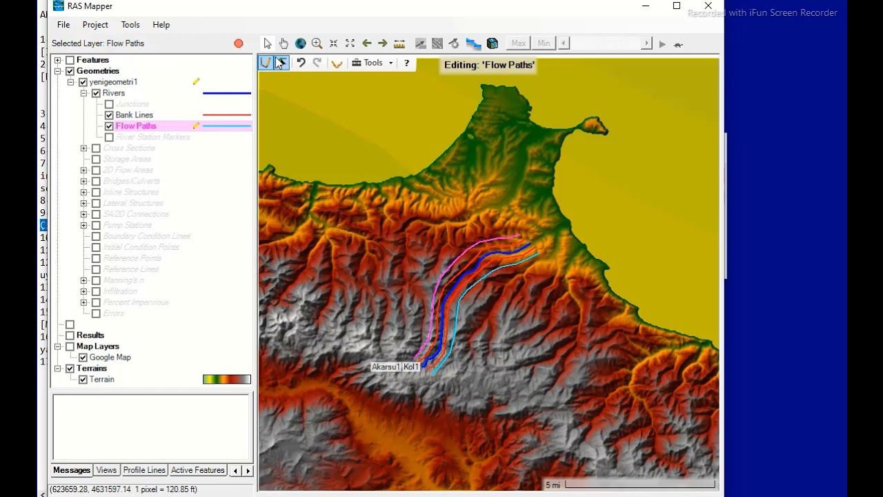This screenshot has height=497, width=883.
Task: Select the measure ruler tool
Action: tap(399, 43)
